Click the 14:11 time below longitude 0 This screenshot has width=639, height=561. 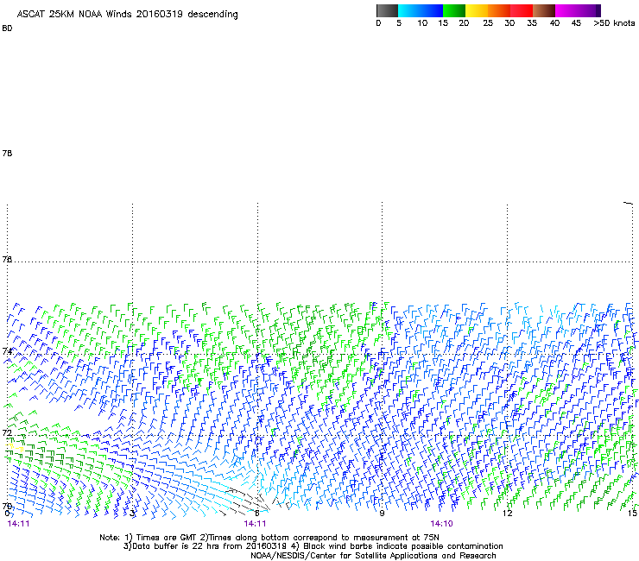(x=18, y=524)
